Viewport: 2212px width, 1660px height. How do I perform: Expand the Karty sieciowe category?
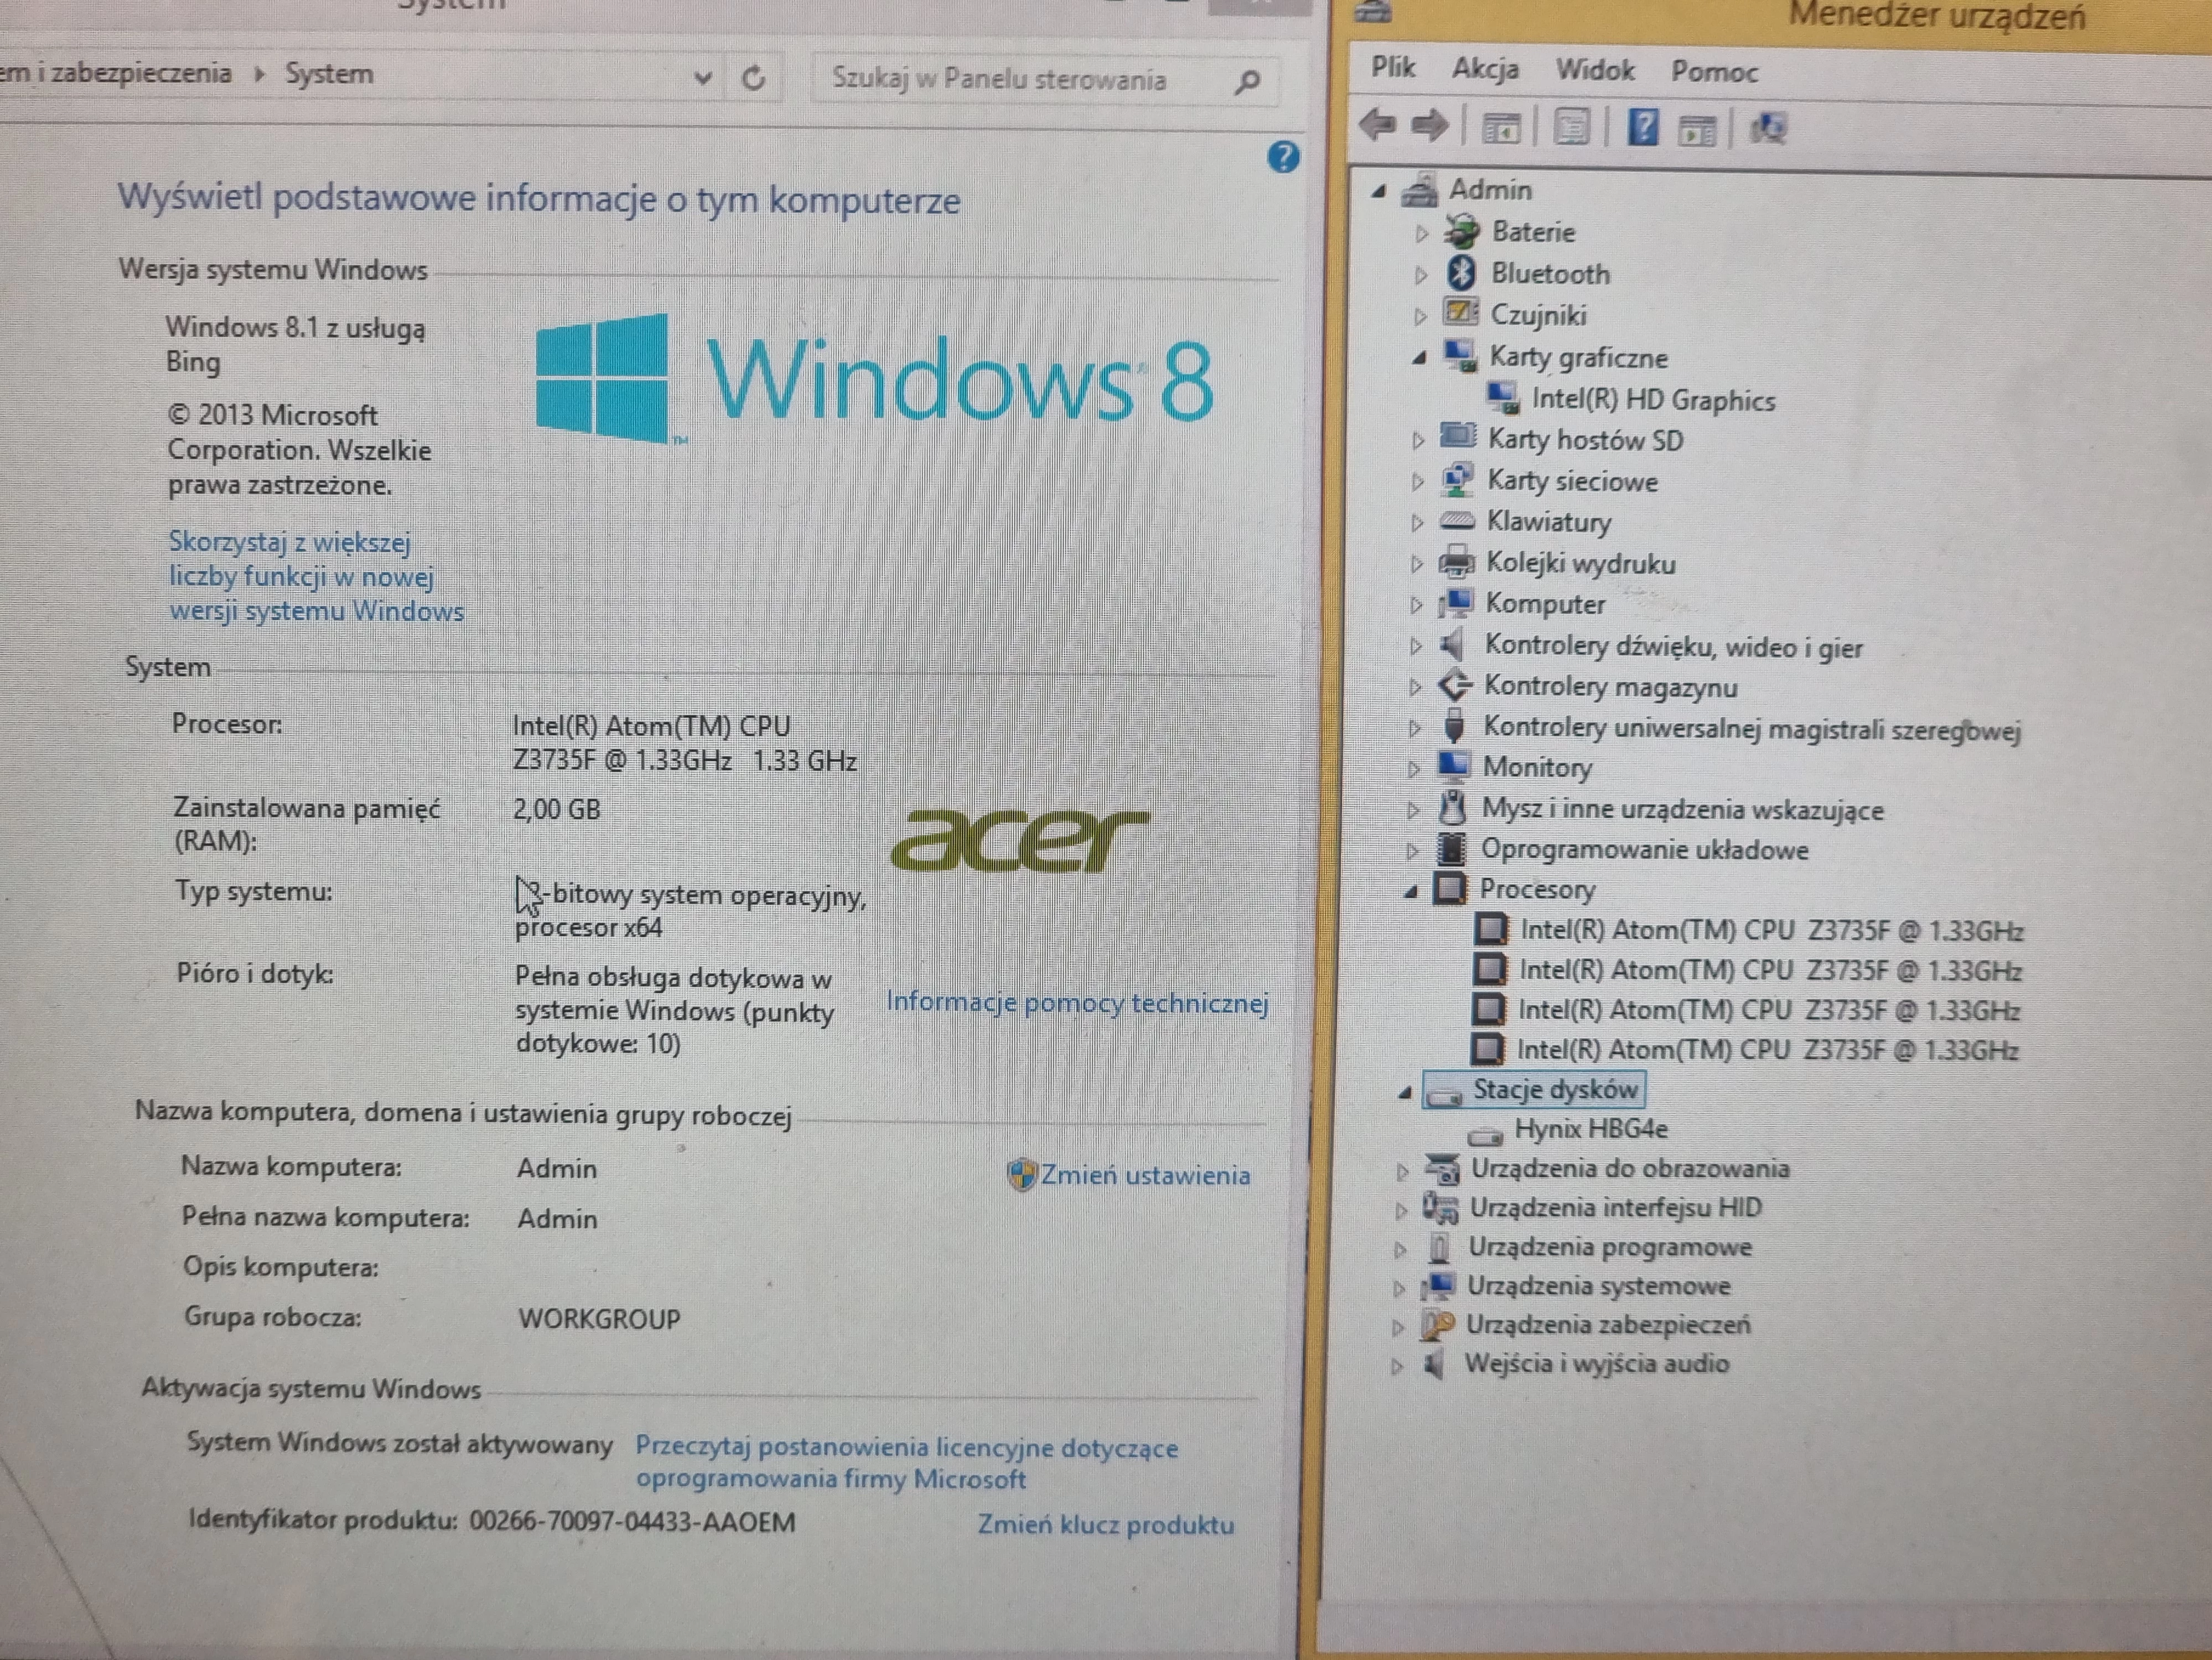(1417, 482)
